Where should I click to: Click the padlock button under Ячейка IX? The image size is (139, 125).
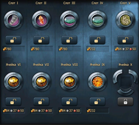pos(97,102)
